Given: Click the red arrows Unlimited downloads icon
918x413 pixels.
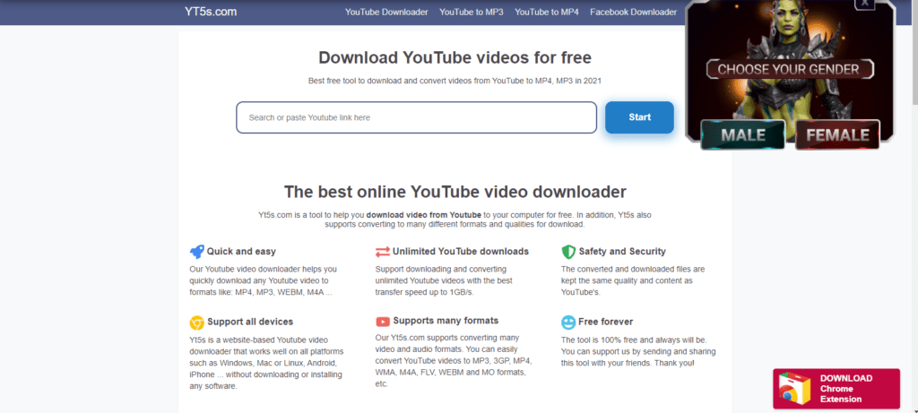Looking at the screenshot, I should tap(382, 252).
